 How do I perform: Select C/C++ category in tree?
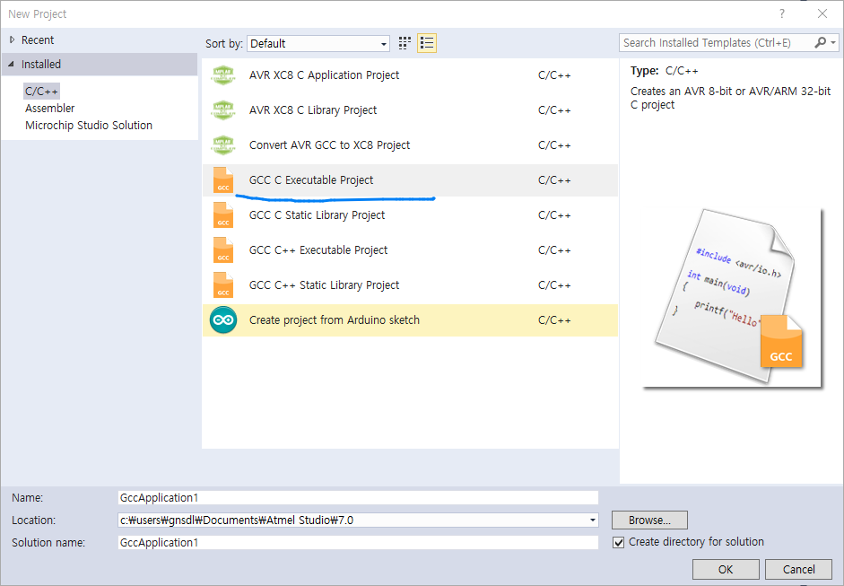41,91
